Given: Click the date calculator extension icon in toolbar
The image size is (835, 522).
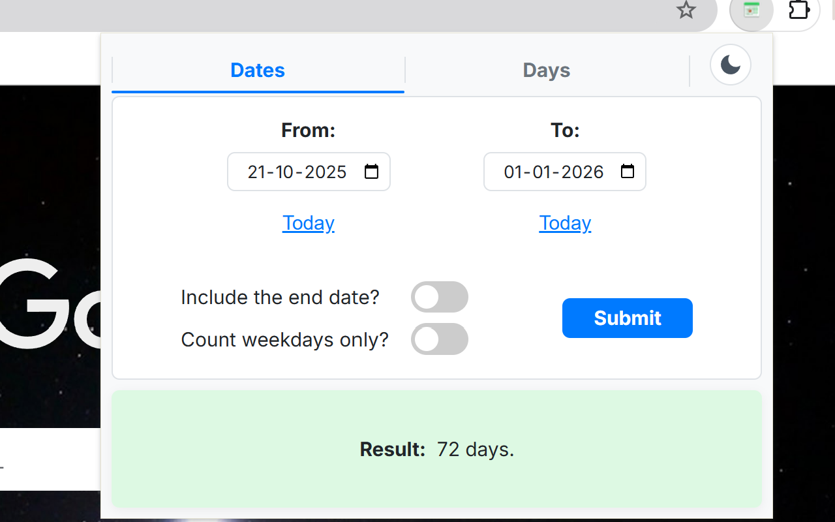Looking at the screenshot, I should tap(751, 10).
